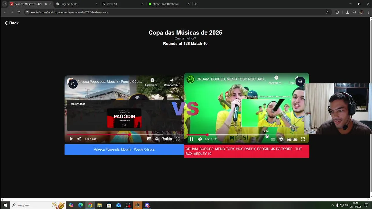Vote for ORUAM, BORGES - THE BOX MEDLEY 10
The height and width of the screenshot is (209, 372).
246,151
